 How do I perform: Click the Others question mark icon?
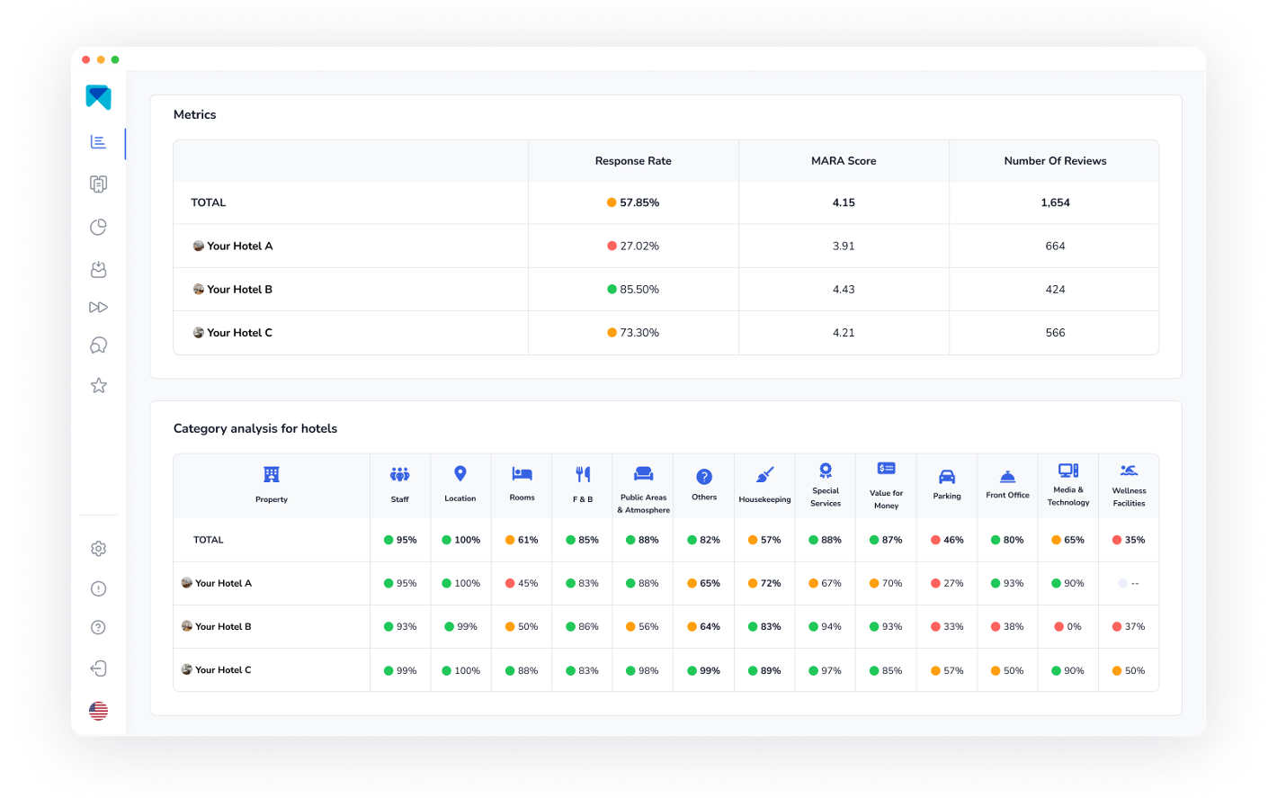click(x=704, y=477)
